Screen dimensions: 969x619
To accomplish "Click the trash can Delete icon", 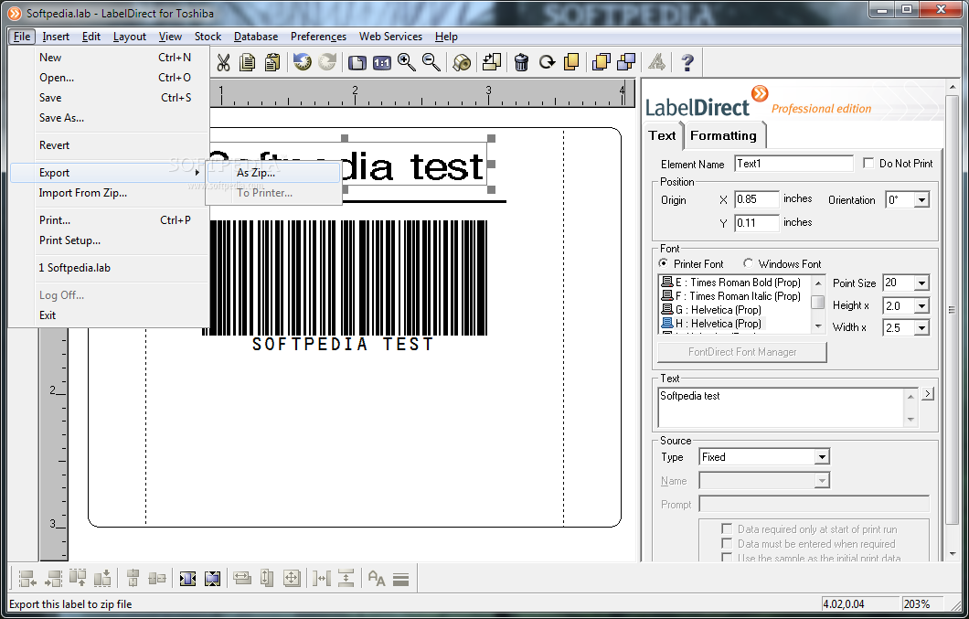I will [x=521, y=62].
